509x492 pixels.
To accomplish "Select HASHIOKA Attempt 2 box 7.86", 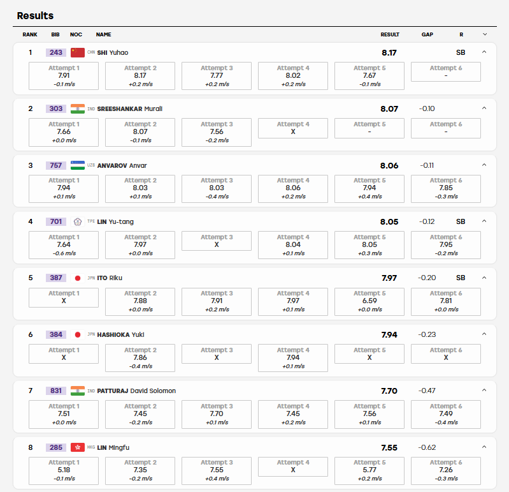I will click(140, 358).
